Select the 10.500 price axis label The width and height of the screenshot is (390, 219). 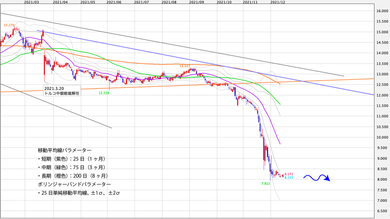[382, 127]
